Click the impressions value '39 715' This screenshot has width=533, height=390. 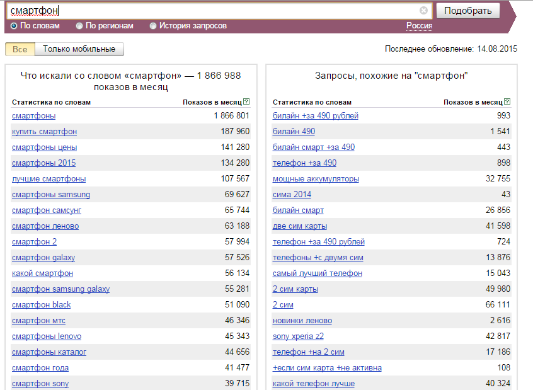pos(238,384)
